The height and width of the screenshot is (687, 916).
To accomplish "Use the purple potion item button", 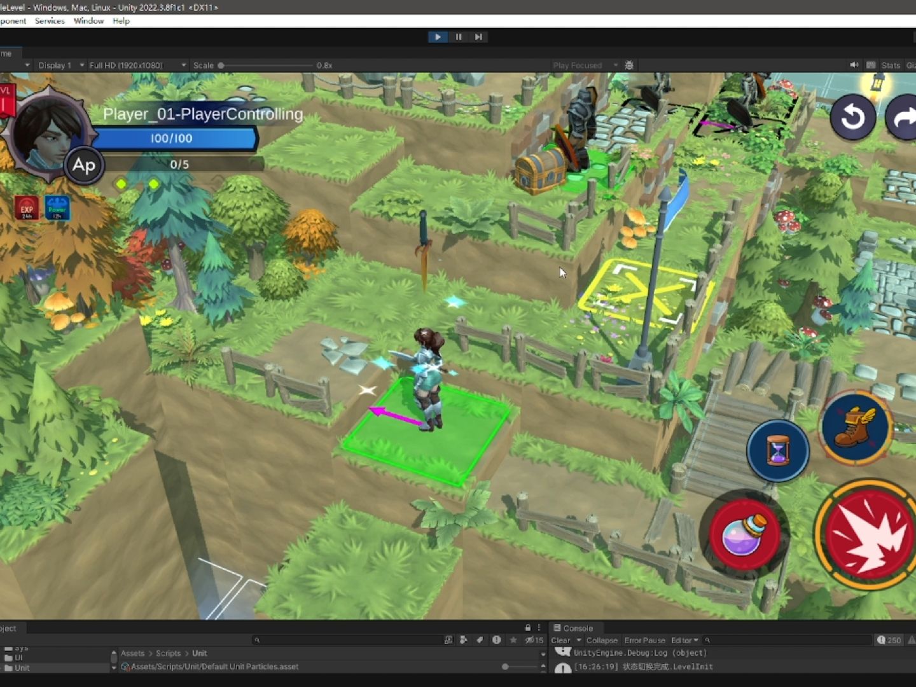I will point(744,534).
